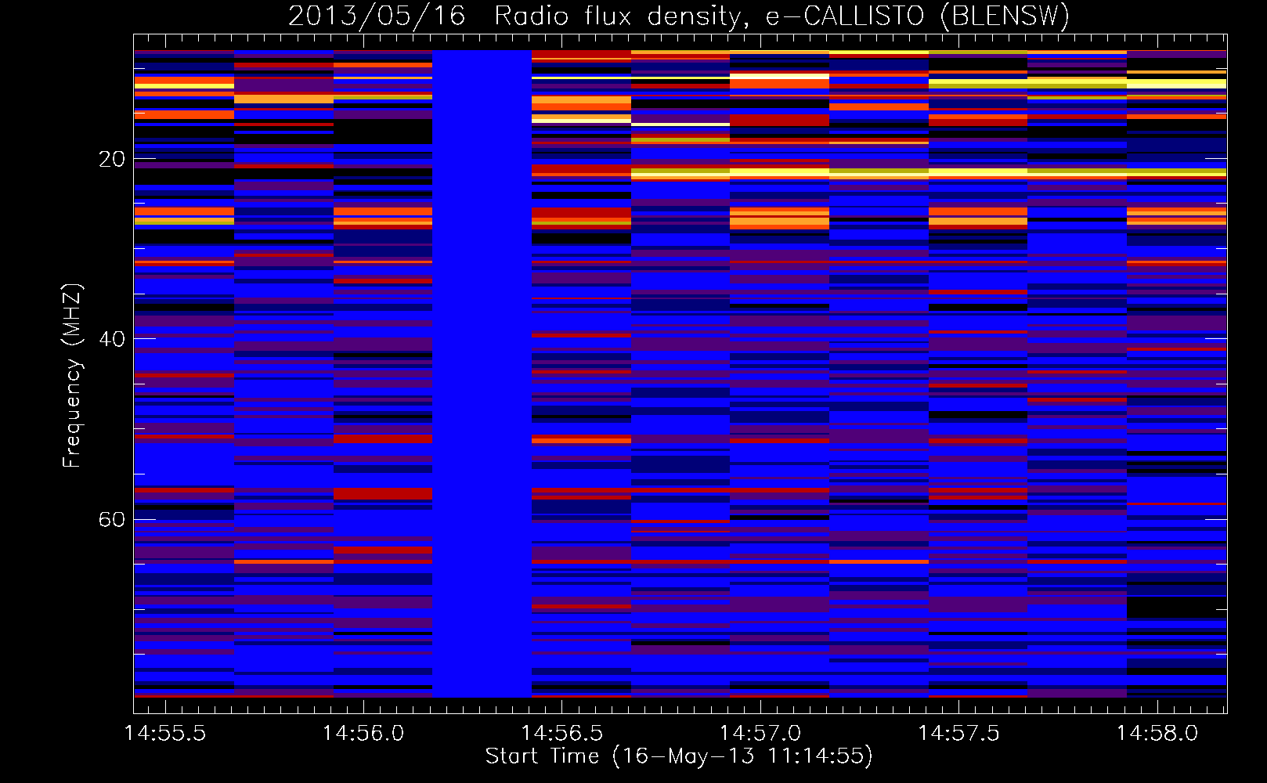Click the '60' frequency tick label
This screenshot has width=1267, height=783.
(x=112, y=520)
